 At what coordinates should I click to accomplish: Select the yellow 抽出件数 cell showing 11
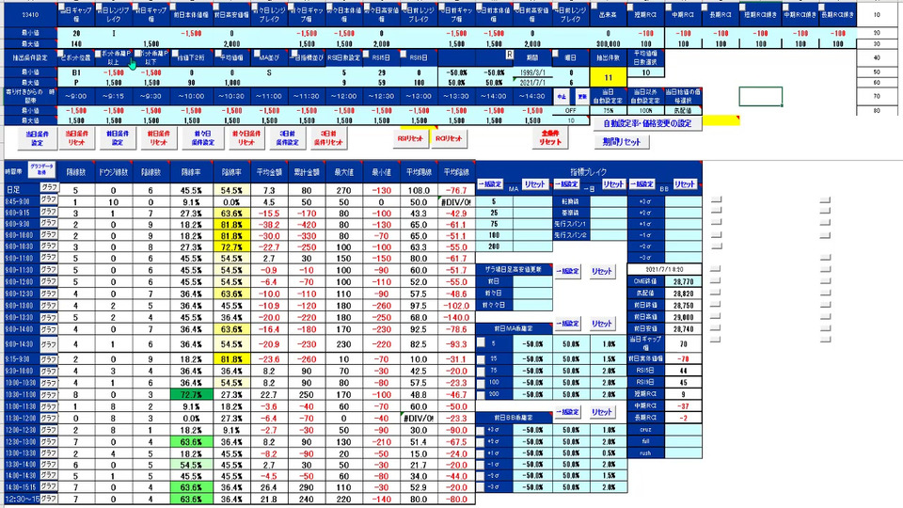tap(609, 77)
